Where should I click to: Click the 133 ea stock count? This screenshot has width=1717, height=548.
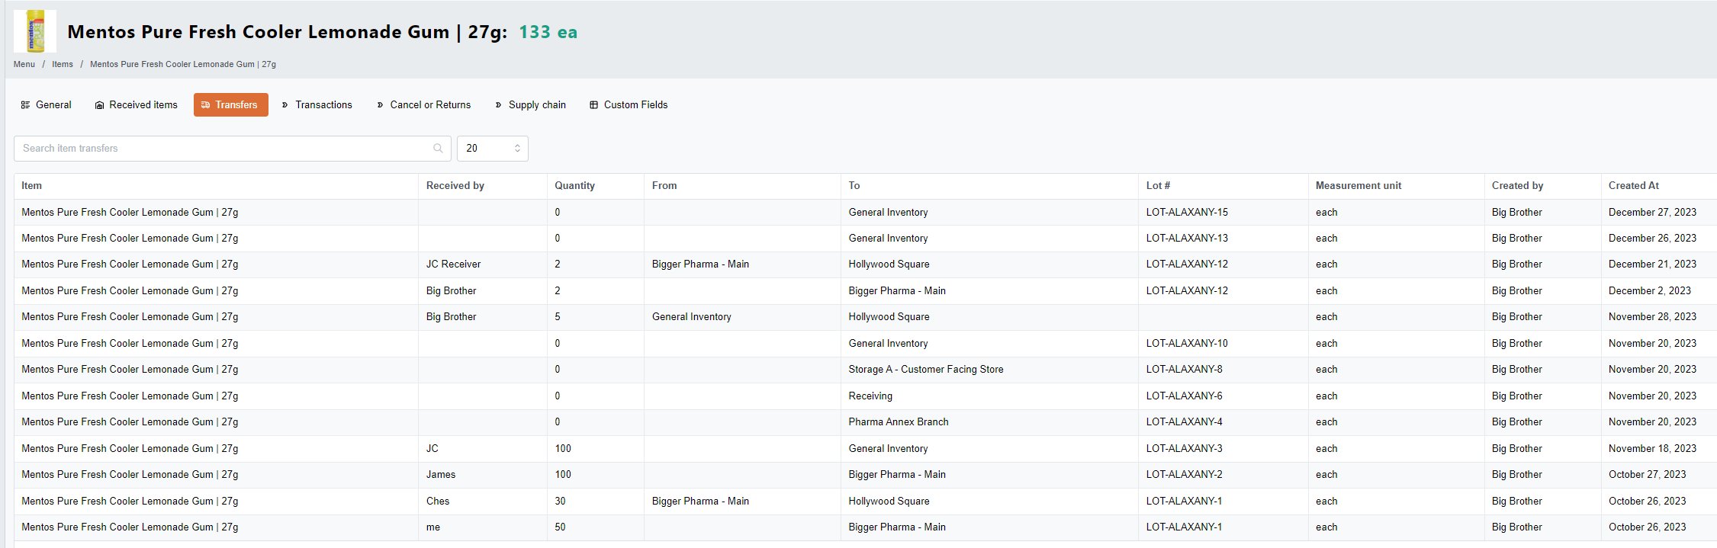tap(548, 32)
